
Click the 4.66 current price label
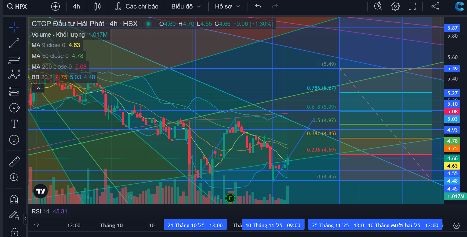pyautogui.click(x=452, y=158)
